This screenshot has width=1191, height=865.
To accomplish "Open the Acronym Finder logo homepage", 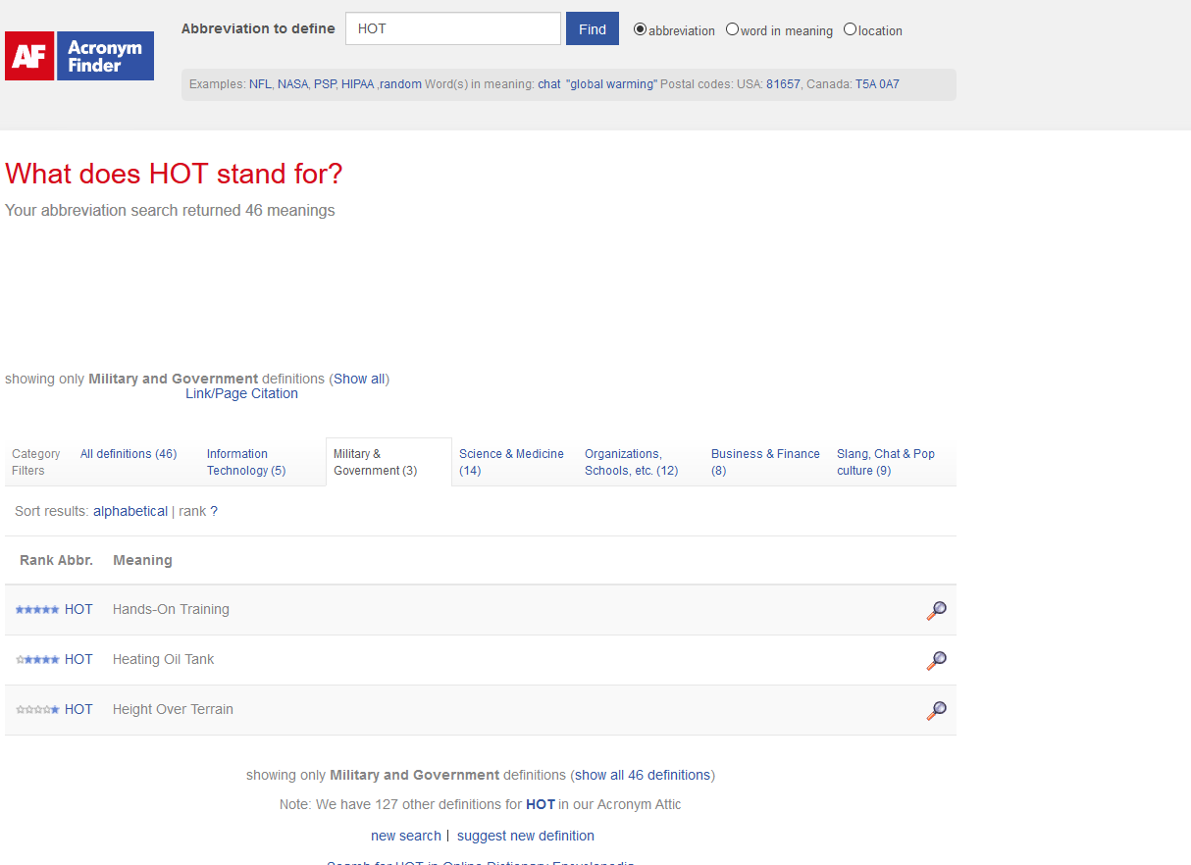I will tap(79, 56).
